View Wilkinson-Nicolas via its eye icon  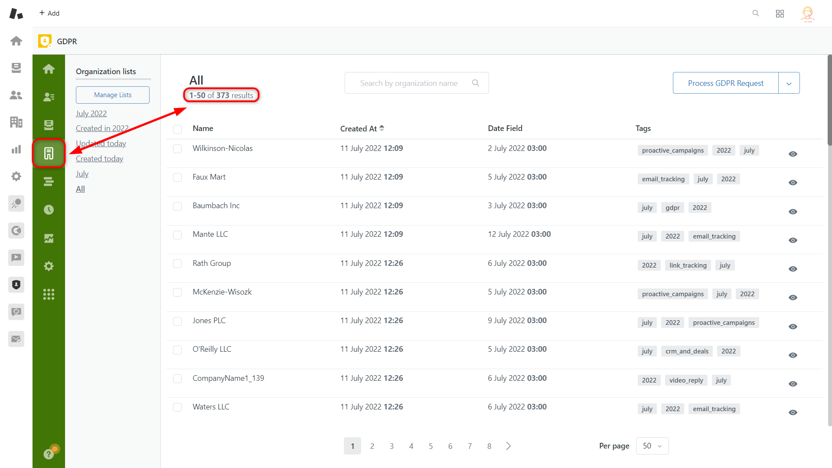(793, 154)
